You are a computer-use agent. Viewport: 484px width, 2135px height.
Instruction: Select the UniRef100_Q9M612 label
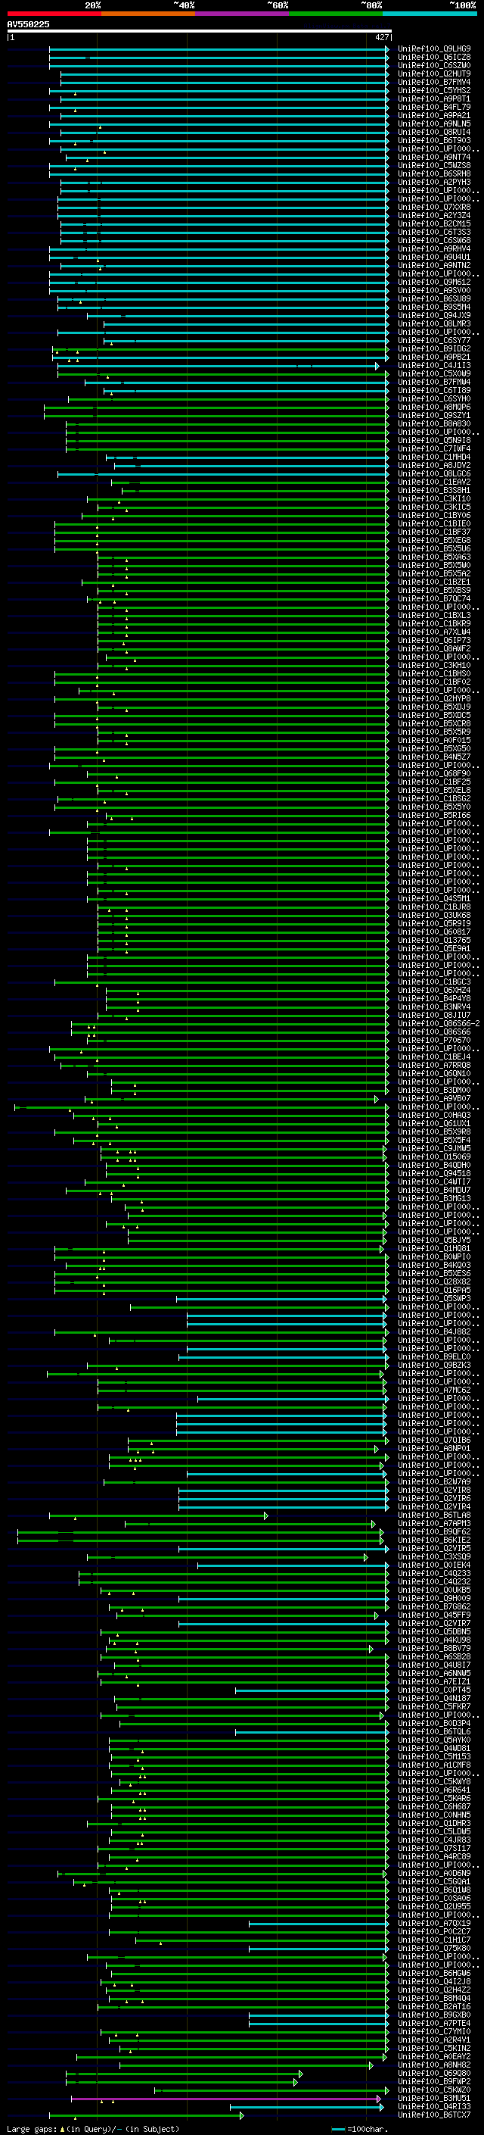pos(434,282)
